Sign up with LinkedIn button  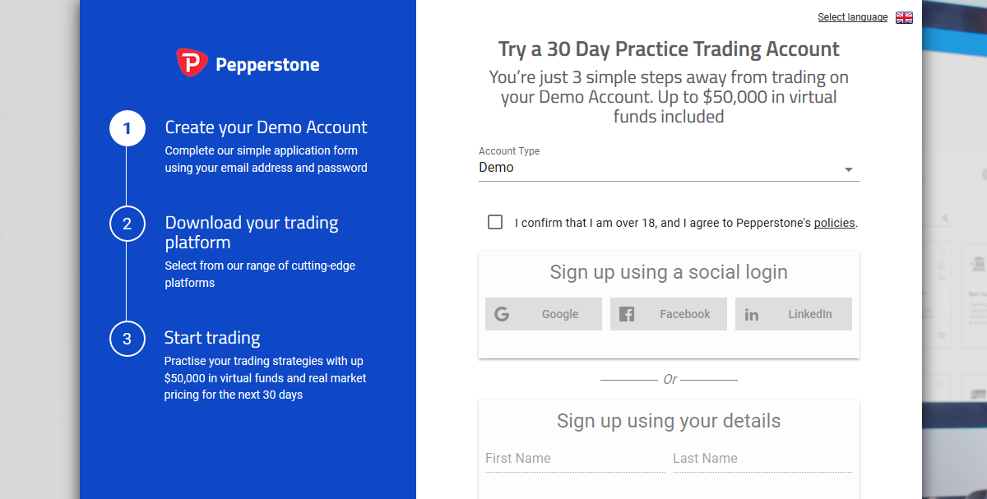click(794, 314)
